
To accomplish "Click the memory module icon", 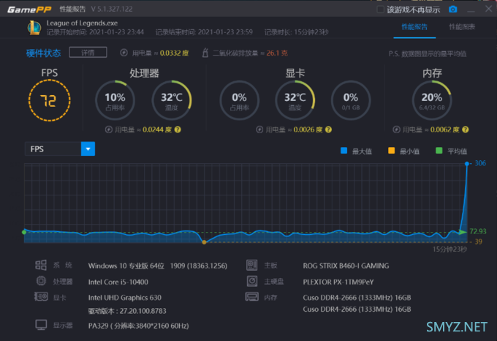I will point(252,296).
